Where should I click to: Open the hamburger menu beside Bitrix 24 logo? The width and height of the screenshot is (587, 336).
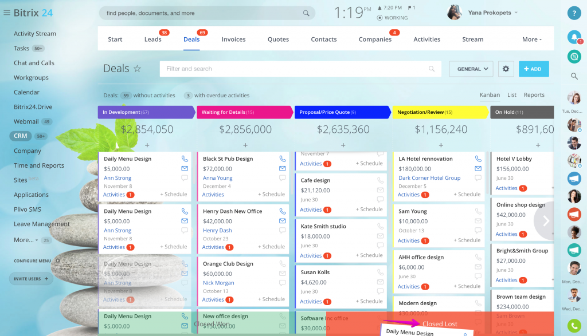coord(7,13)
